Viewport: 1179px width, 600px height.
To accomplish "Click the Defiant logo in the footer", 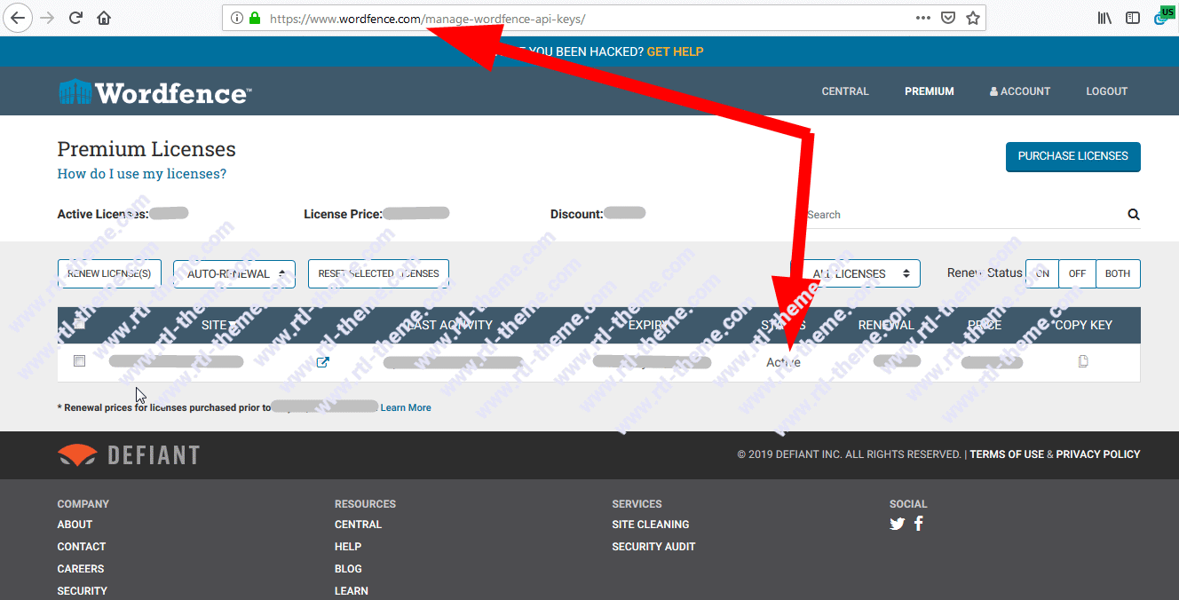I will tap(129, 455).
